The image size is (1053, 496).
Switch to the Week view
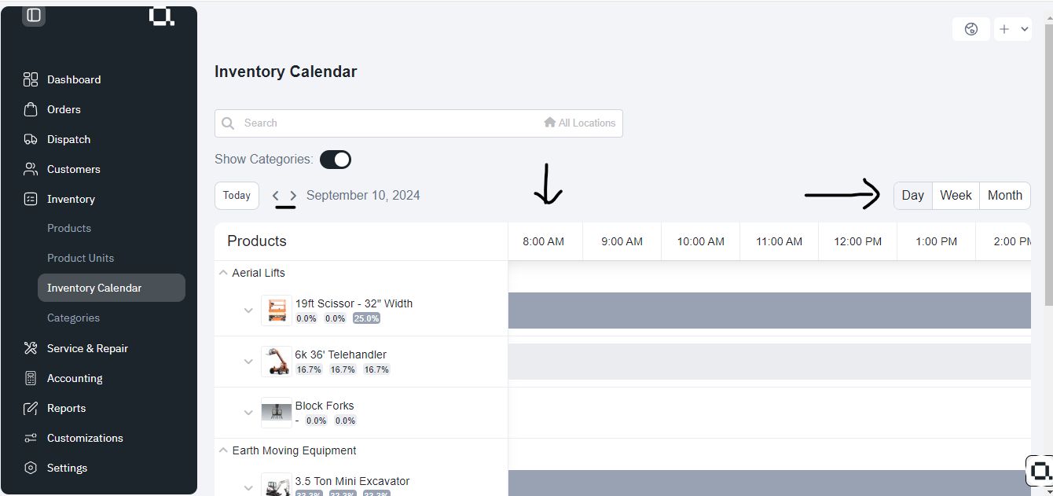(x=956, y=195)
